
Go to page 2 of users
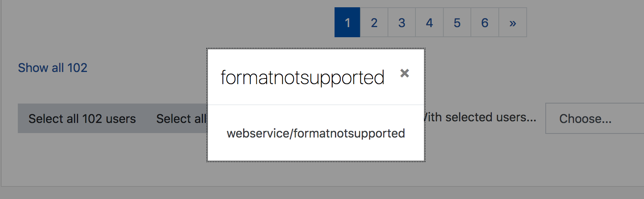pyautogui.click(x=374, y=23)
